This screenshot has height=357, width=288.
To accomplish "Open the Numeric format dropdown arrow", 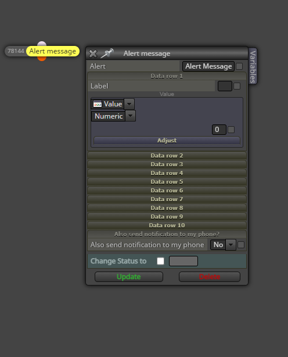I will pyautogui.click(x=130, y=116).
